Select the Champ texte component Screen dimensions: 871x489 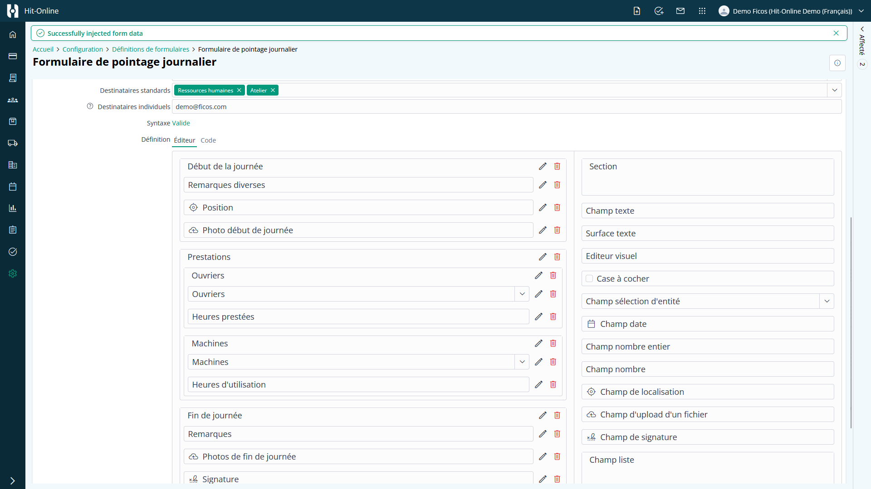(708, 211)
